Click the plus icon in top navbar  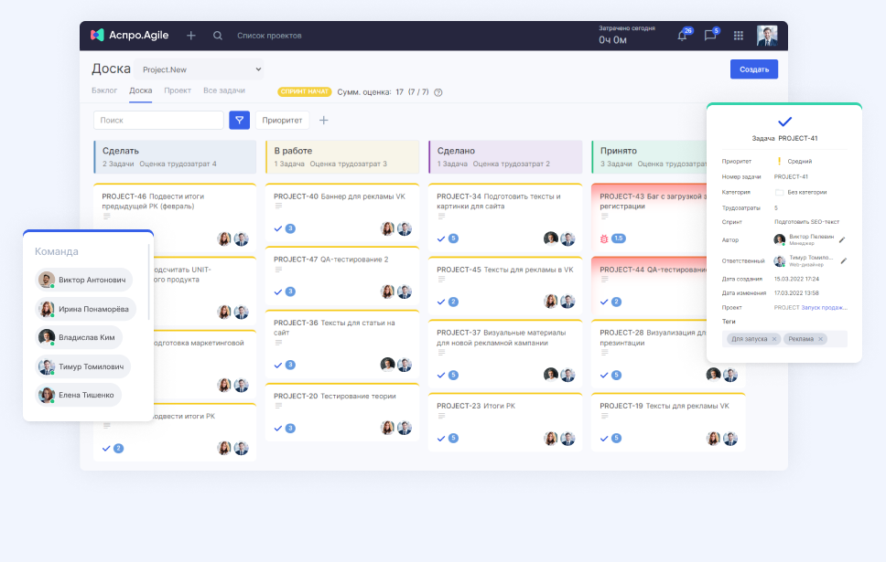pos(191,36)
